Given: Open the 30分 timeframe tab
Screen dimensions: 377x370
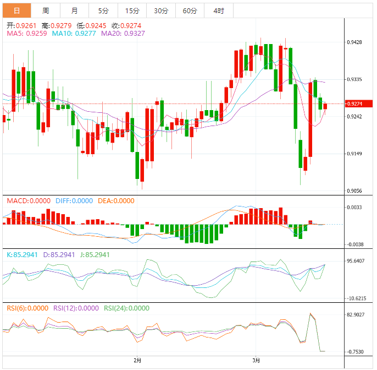Looking at the screenshot, I should [161, 10].
